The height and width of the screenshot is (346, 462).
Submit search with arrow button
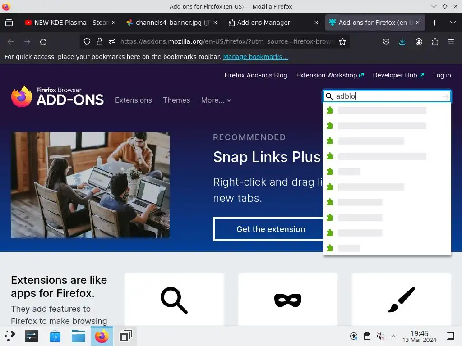pos(445,96)
